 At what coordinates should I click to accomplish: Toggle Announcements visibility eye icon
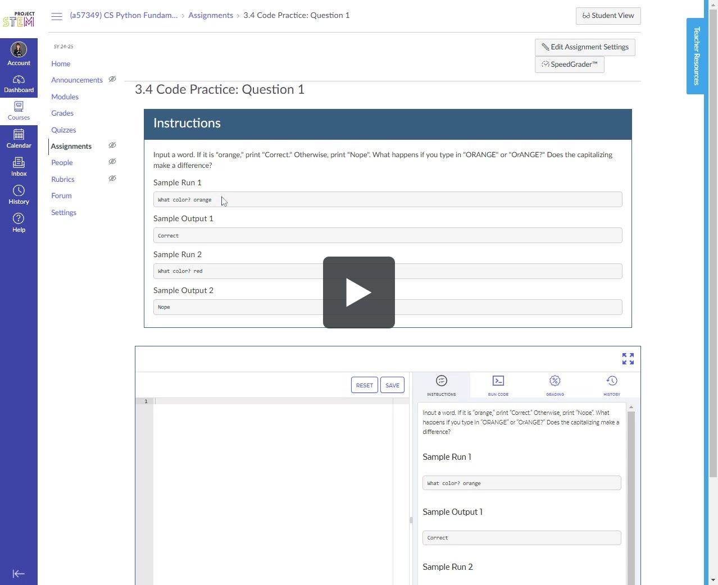point(112,79)
